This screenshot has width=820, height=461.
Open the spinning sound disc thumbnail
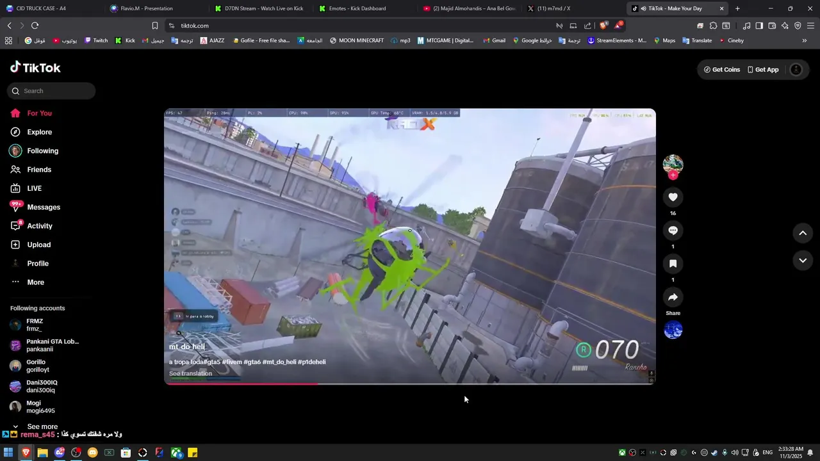[x=673, y=330]
